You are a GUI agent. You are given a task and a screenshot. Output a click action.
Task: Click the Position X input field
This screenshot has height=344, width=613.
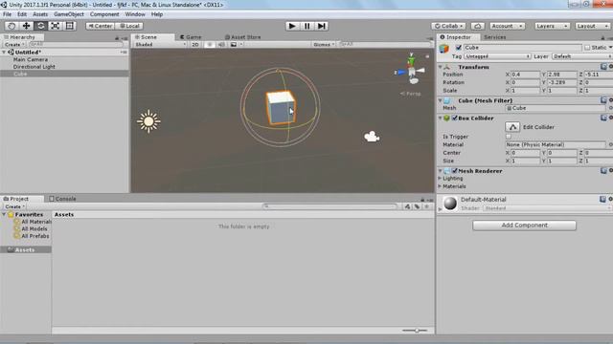coord(525,75)
